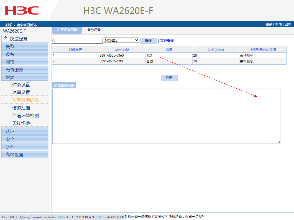This screenshot has width=294, height=220.
Task: Expand the 网络 menu section
Action: pyautogui.click(x=25, y=62)
